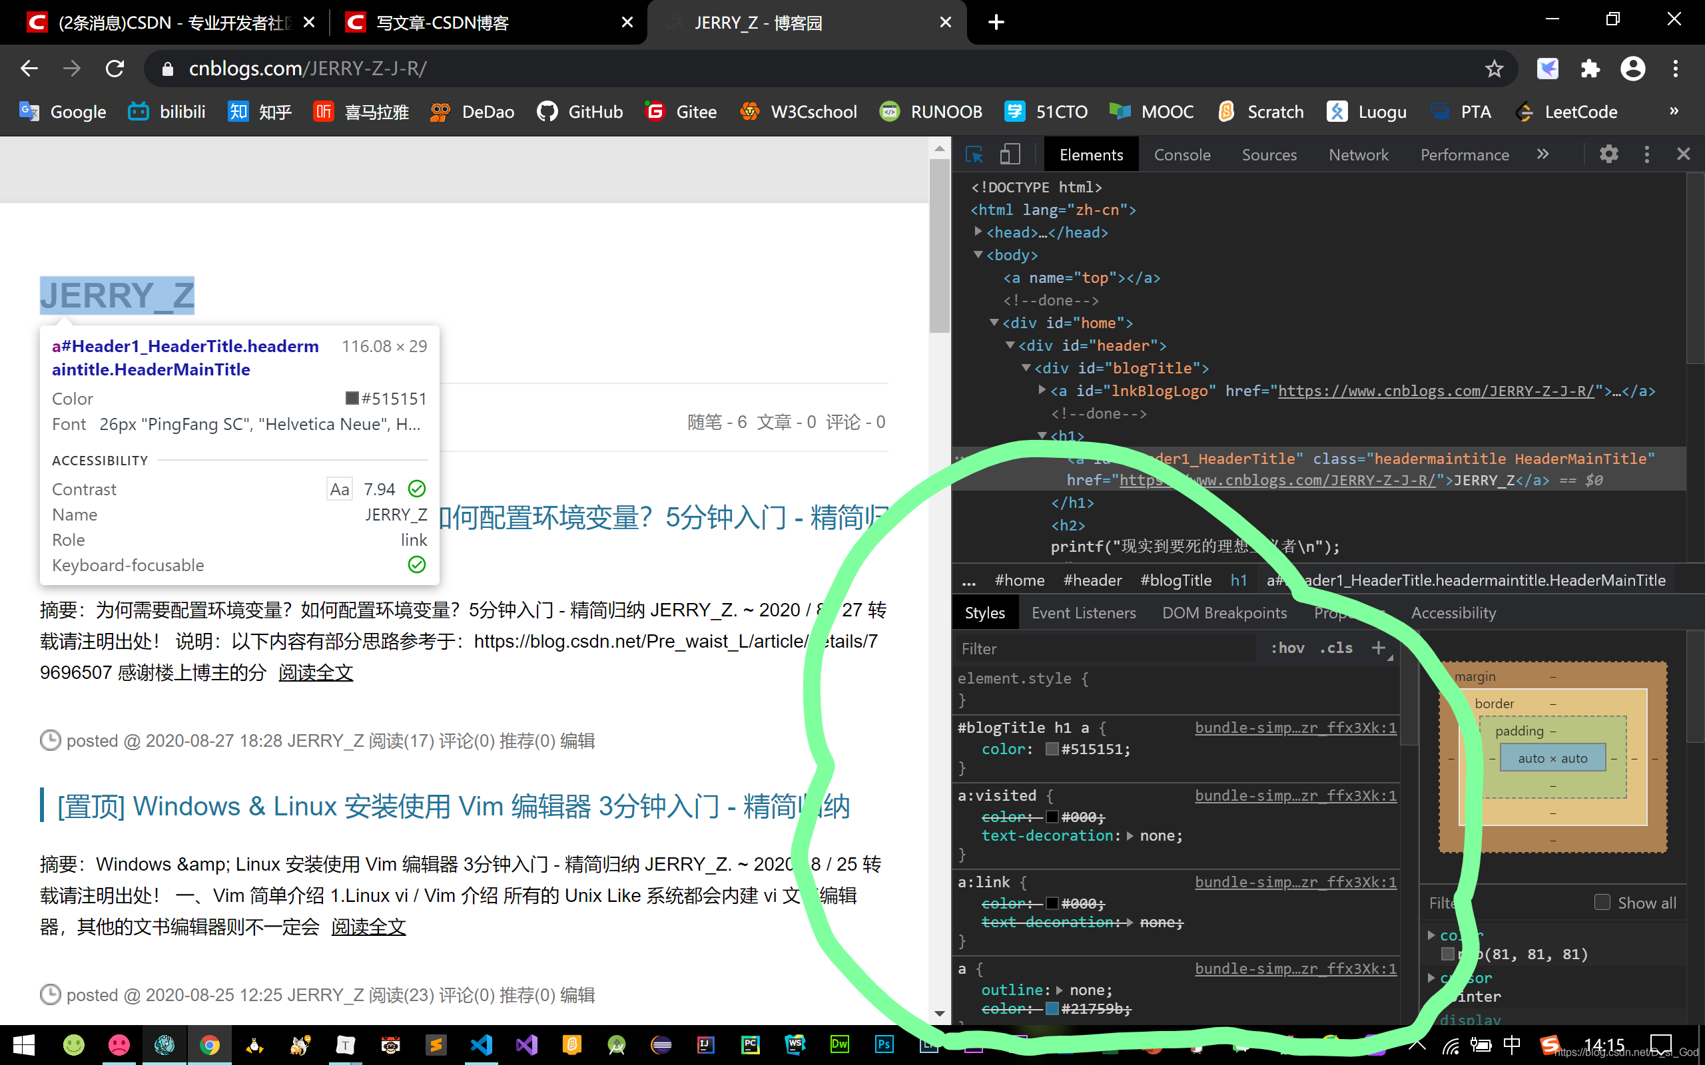This screenshot has height=1065, width=1705.
Task: Click inside the Styles filter input field
Action: [1092, 648]
